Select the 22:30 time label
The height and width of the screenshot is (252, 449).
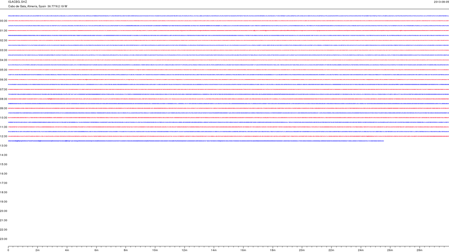coord(3,230)
